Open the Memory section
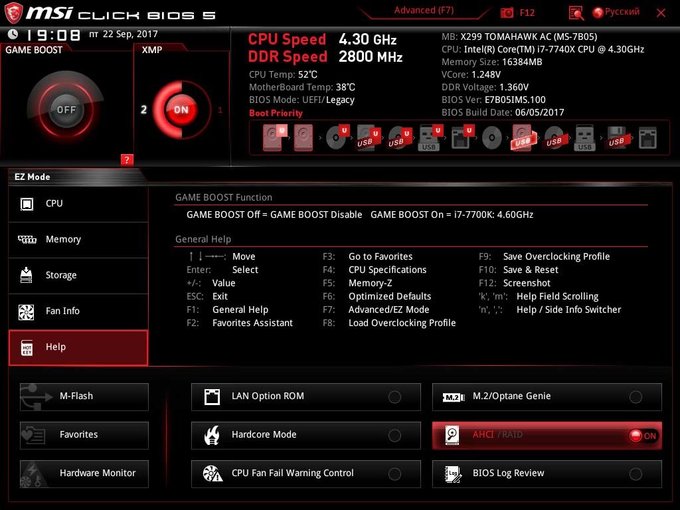Screen dimensions: 680x510 (78, 239)
